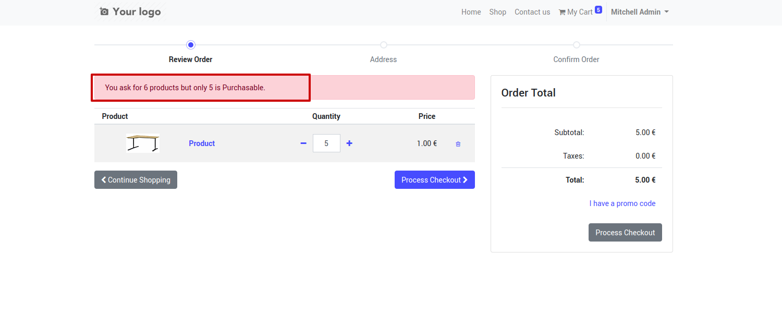
Task: Select the bold Total 5.00 € value
Action: [x=645, y=180]
